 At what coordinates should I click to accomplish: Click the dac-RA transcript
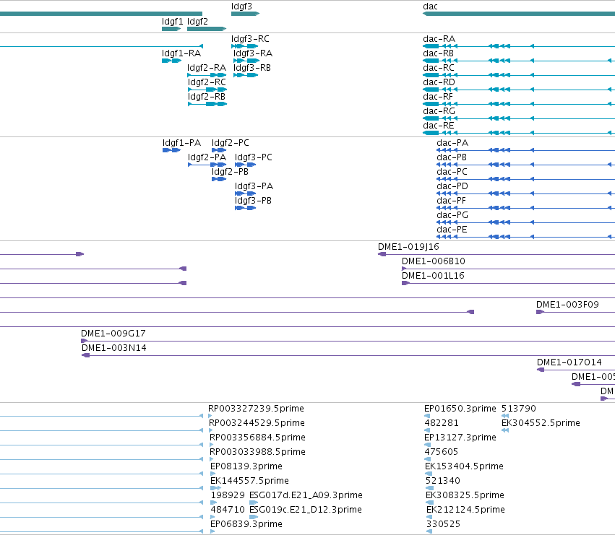tap(518, 46)
